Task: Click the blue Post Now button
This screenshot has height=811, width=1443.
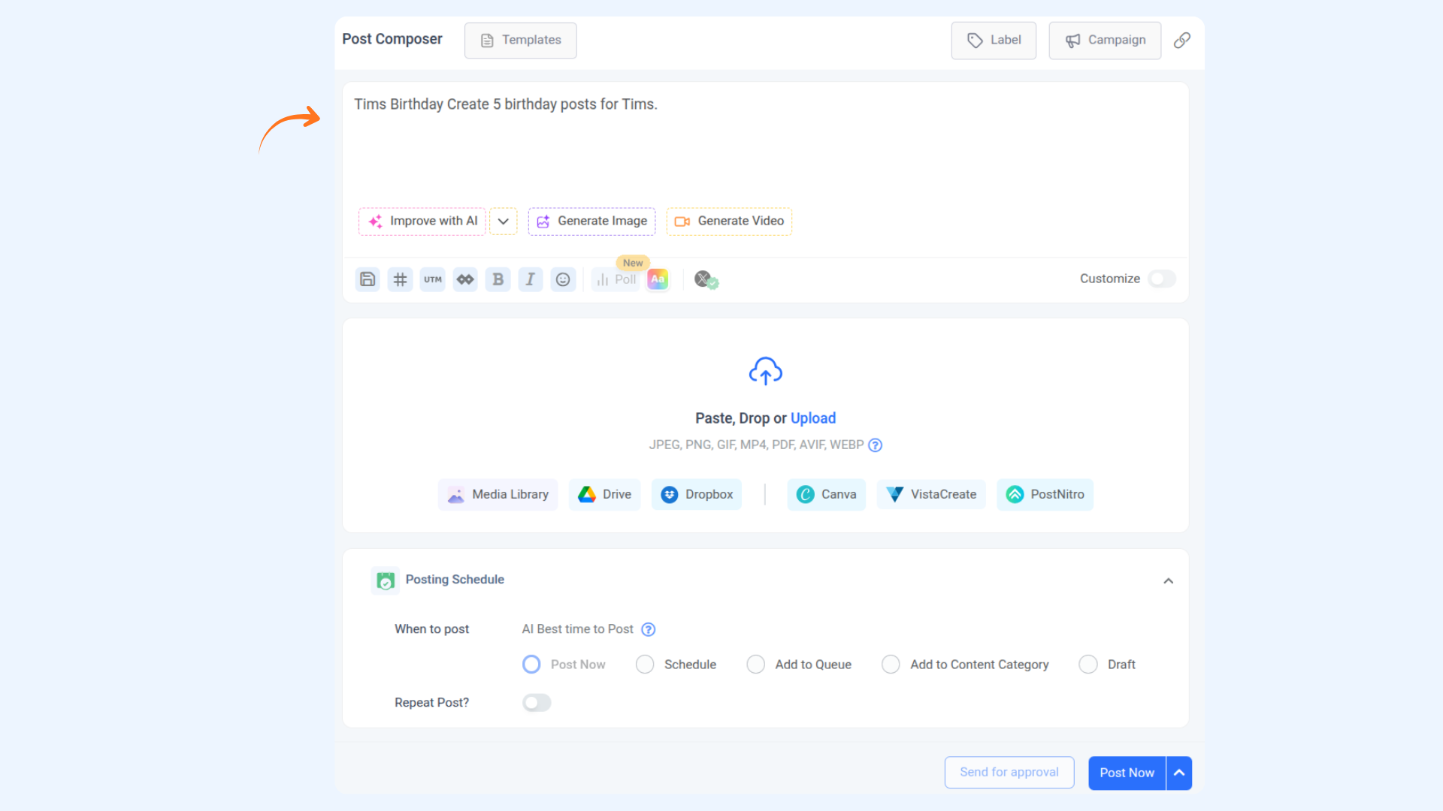Action: (x=1127, y=773)
